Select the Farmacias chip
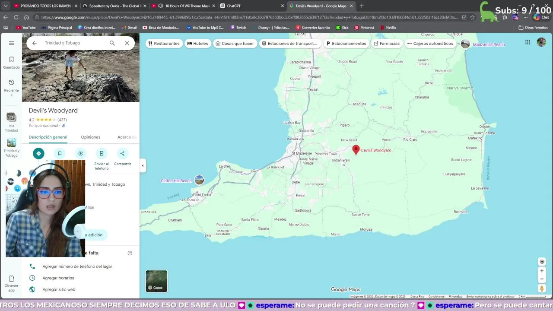This screenshot has height=311, width=553. pos(387,44)
